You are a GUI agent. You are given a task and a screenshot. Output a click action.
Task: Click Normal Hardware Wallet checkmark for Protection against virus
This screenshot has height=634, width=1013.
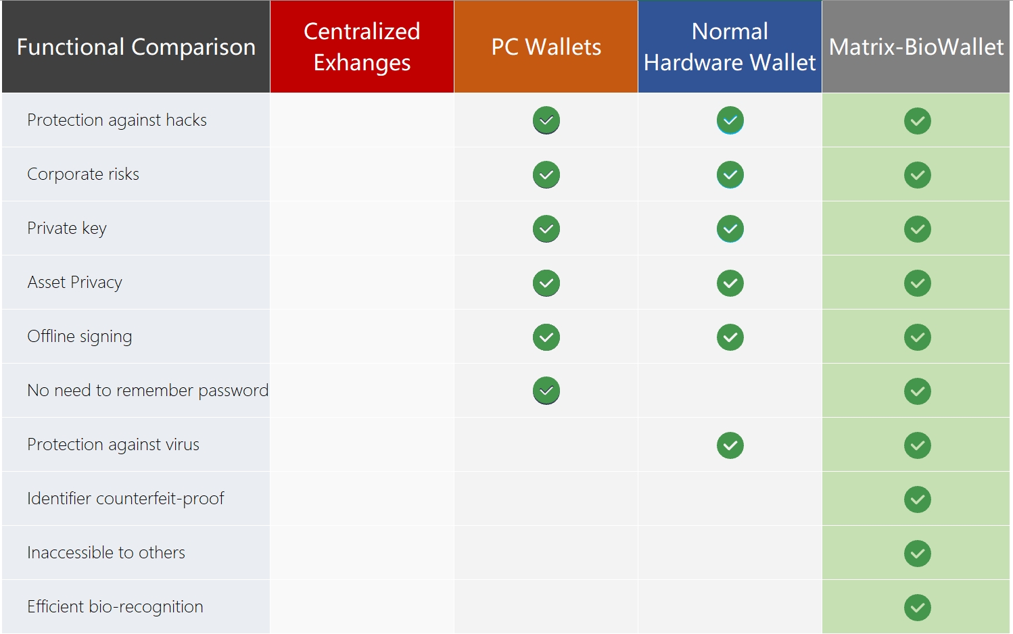click(730, 445)
